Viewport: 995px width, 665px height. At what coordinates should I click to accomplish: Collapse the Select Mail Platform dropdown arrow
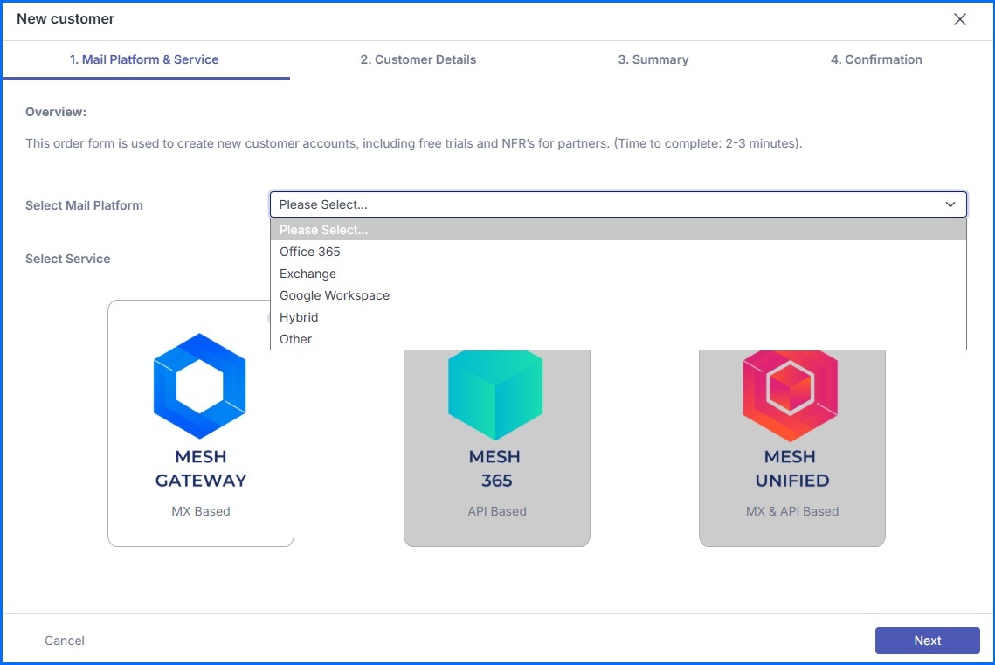[950, 204]
